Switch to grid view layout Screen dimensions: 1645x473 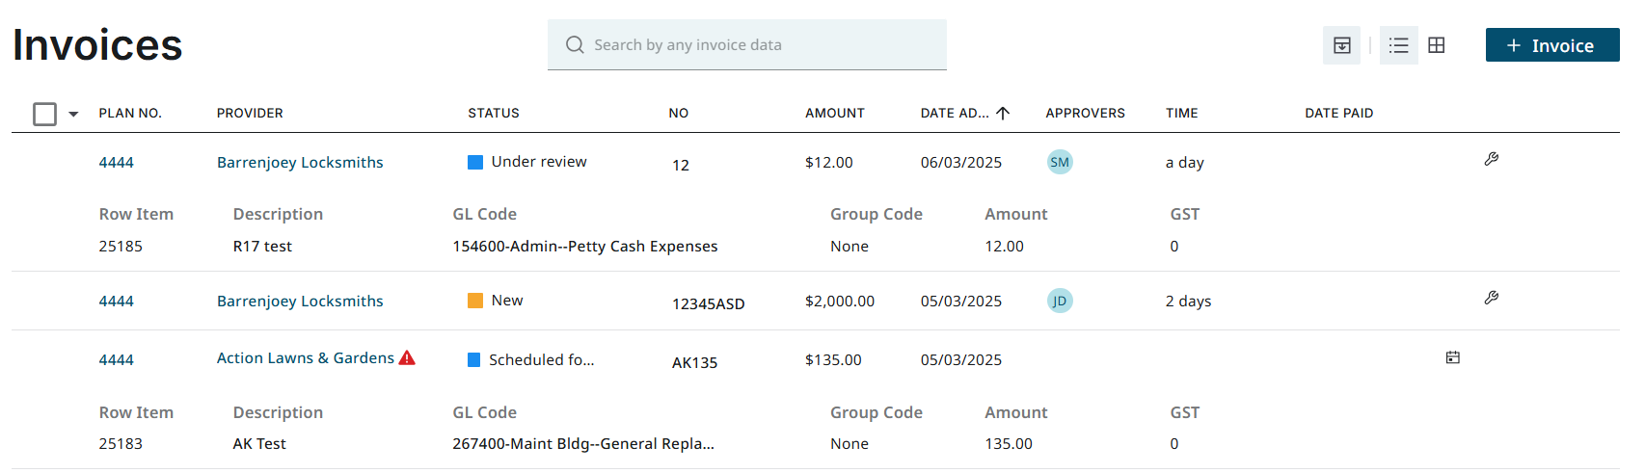click(1436, 45)
